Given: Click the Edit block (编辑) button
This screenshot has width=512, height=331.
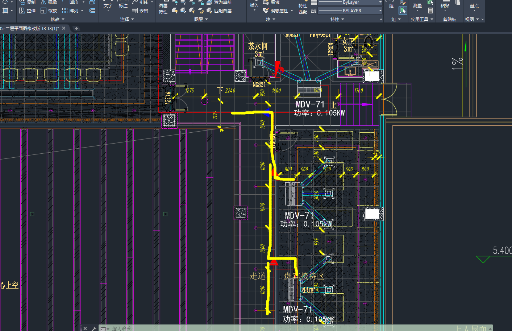Looking at the screenshot, I should 272,2.
